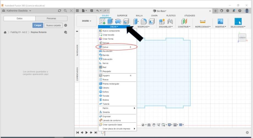The width and height of the screenshot is (253, 138).
Task: Switch to the Personas tab
Action: click(51, 18)
